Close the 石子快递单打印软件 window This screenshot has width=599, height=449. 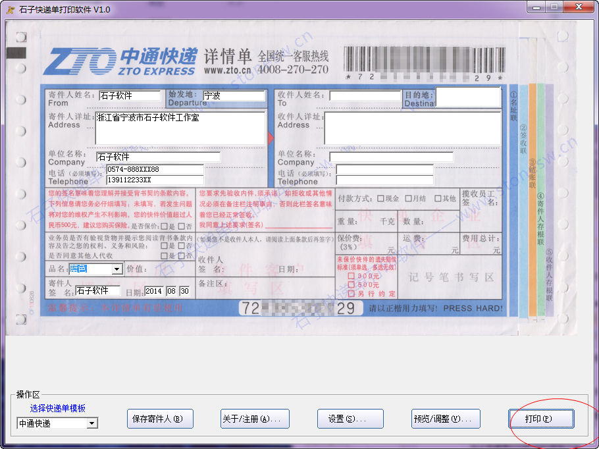pos(579,7)
